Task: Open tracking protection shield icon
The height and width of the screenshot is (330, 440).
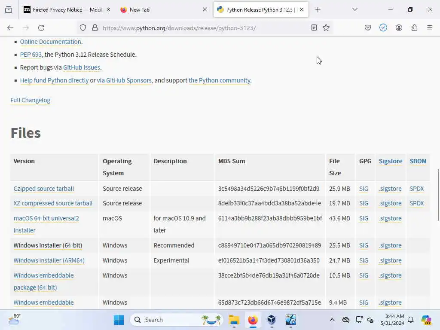Action: coord(83,28)
